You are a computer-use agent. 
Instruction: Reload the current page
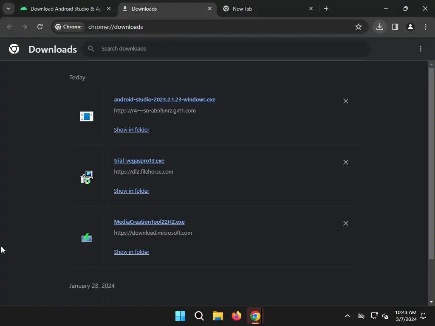[x=40, y=27]
